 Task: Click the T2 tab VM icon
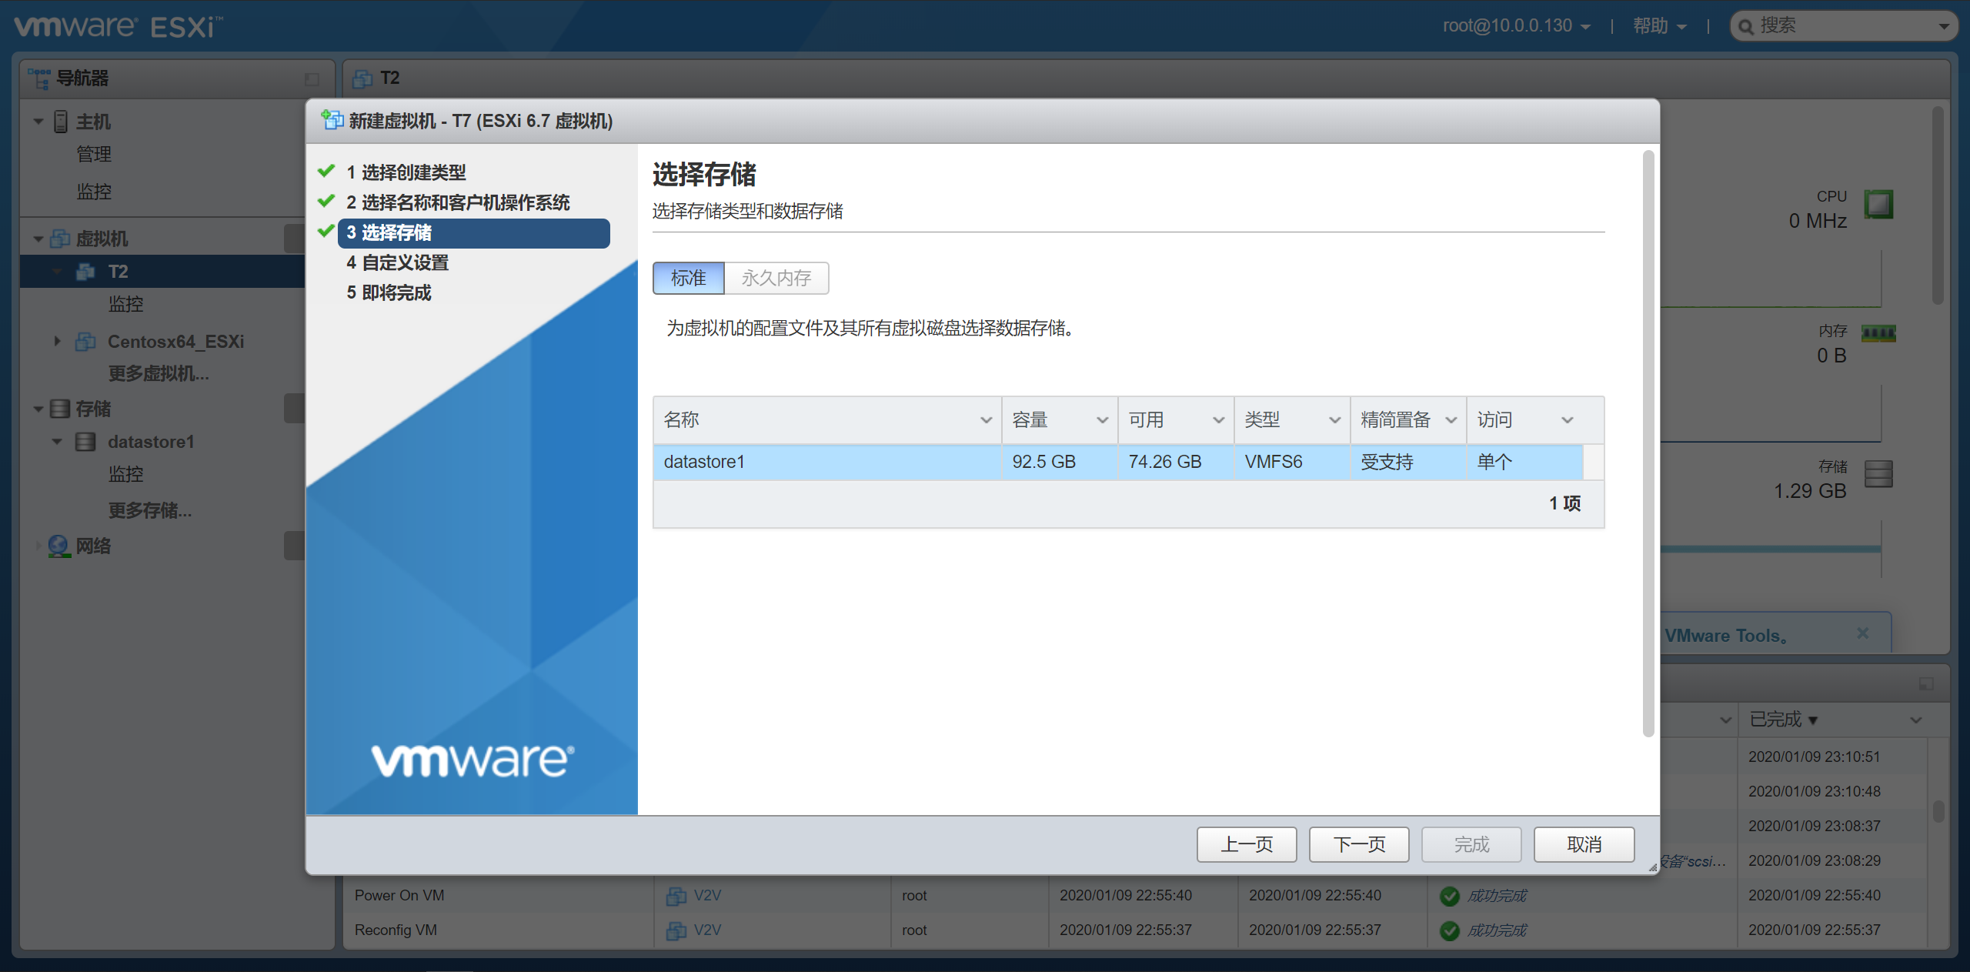click(x=362, y=78)
